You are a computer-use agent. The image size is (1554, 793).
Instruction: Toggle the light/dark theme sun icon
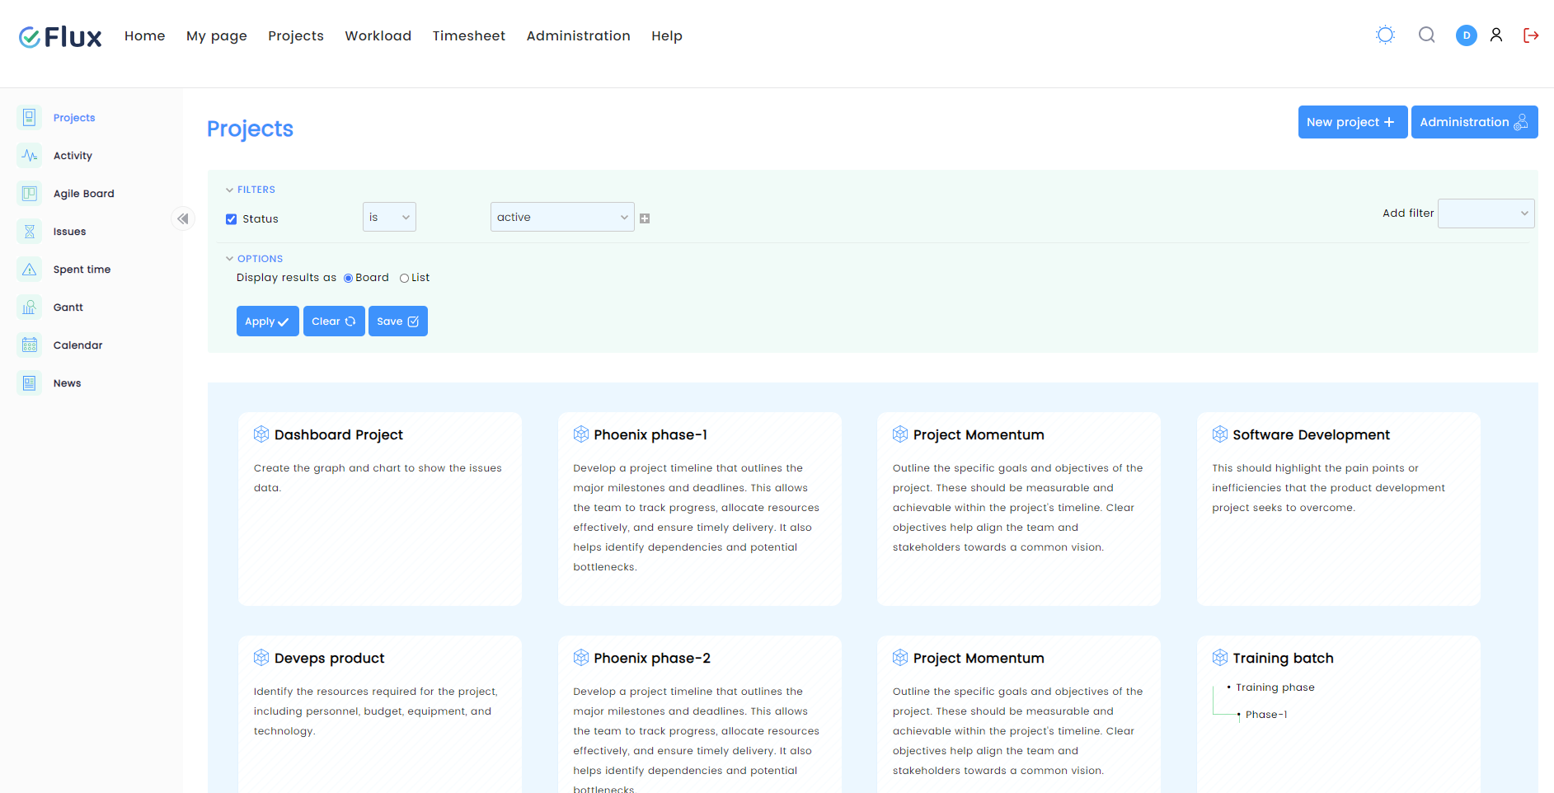click(x=1385, y=35)
